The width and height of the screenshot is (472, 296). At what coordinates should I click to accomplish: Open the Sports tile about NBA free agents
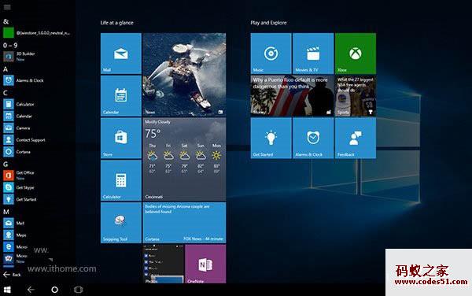click(356, 96)
